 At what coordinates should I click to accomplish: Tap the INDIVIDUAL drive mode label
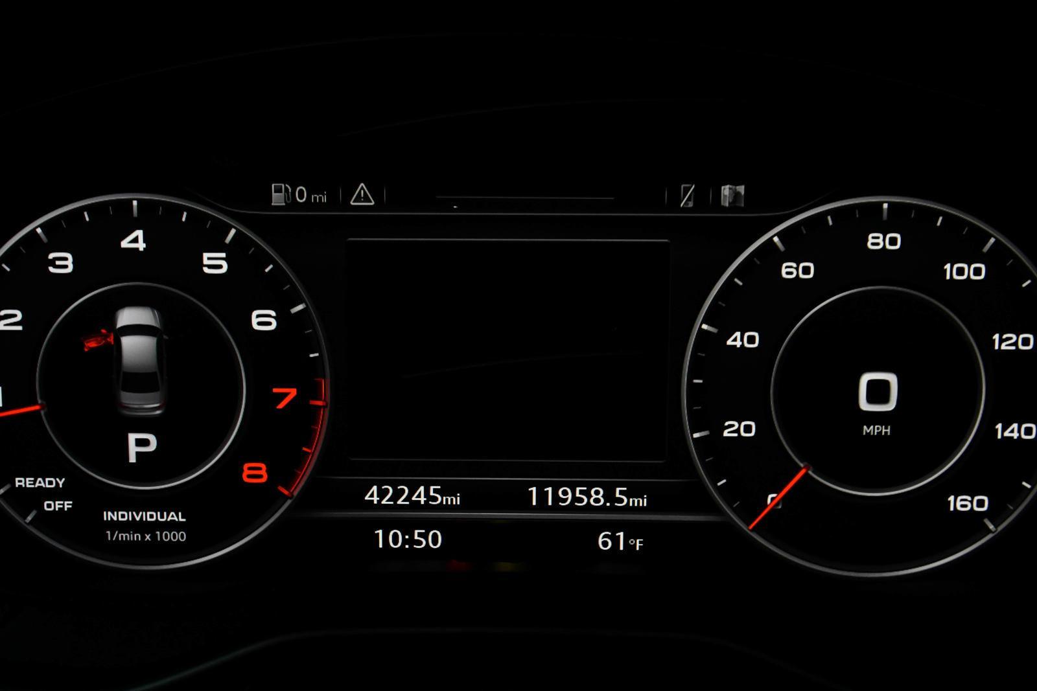coord(145,516)
